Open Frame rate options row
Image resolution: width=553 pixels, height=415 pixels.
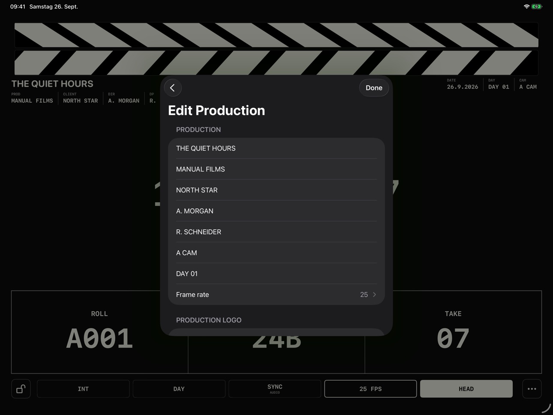(x=276, y=295)
